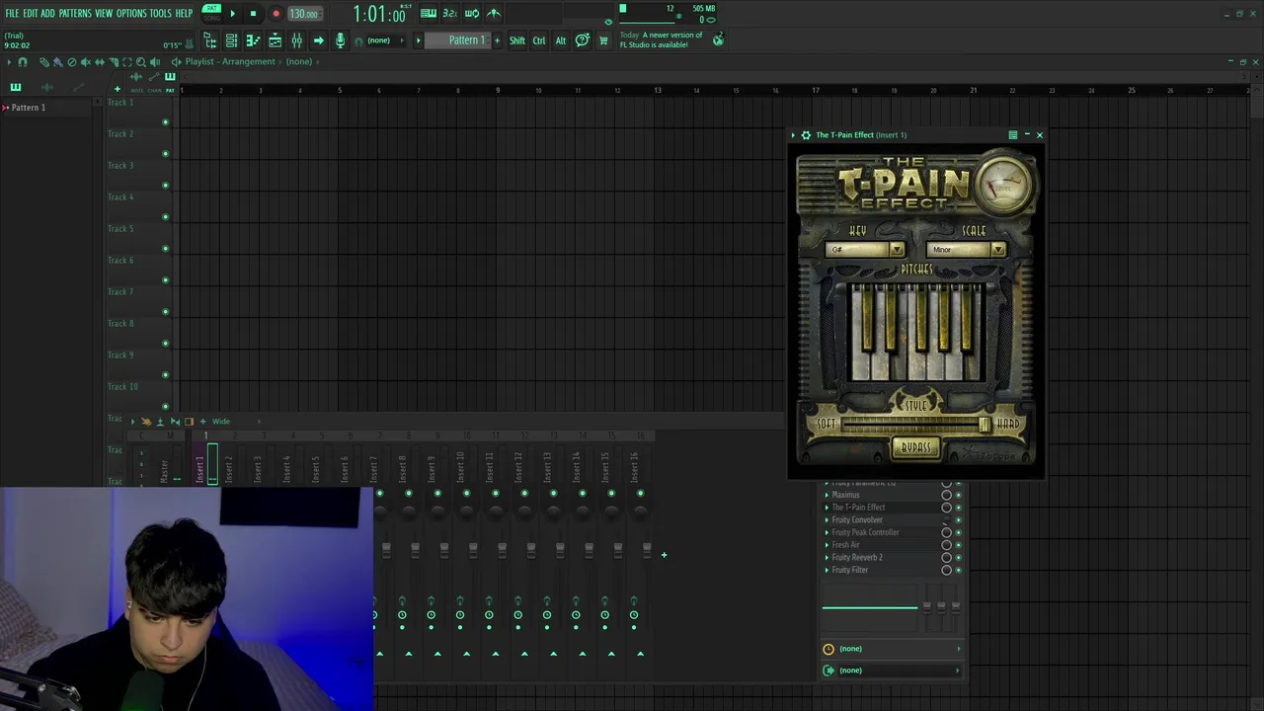Select the playlist magnet snap icon
The image size is (1264, 711).
[23, 62]
